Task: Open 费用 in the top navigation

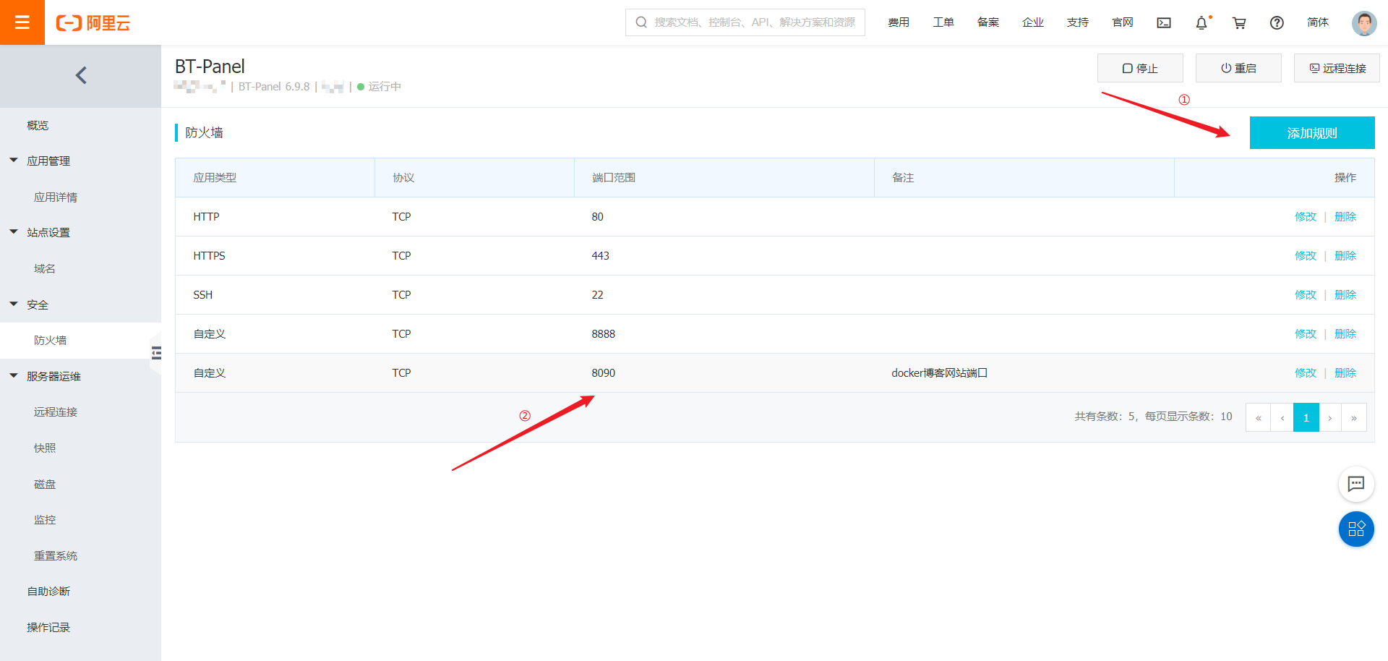Action: tap(899, 22)
